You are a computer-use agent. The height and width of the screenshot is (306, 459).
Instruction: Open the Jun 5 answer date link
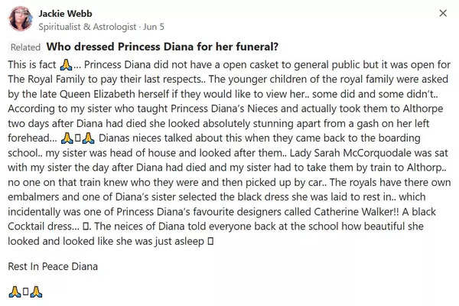point(154,27)
